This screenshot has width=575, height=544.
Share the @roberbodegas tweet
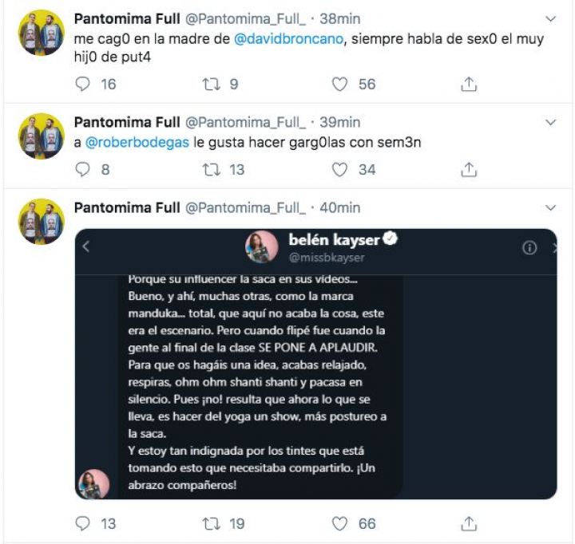[470, 169]
